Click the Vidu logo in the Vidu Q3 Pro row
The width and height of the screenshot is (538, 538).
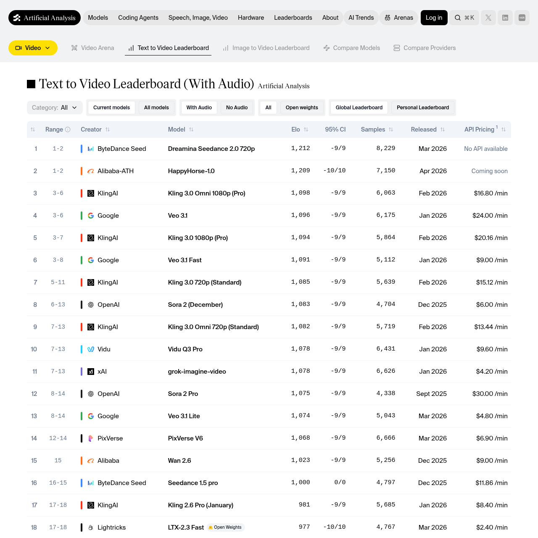coord(91,349)
